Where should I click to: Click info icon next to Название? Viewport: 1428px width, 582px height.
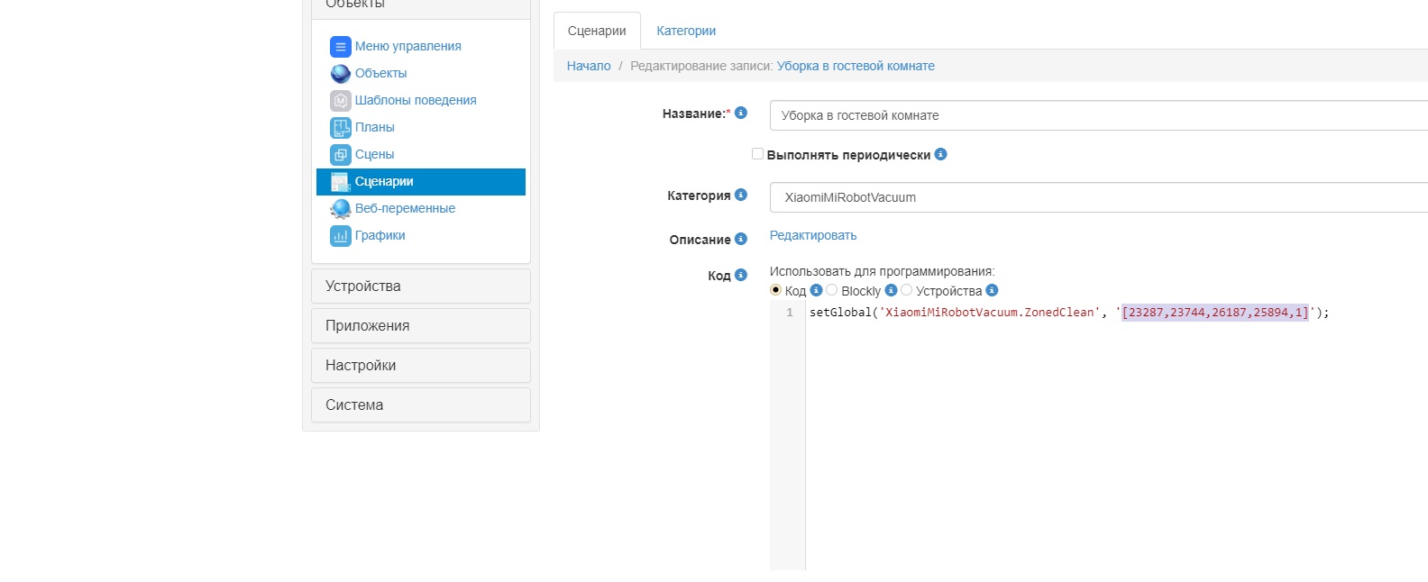point(741,113)
